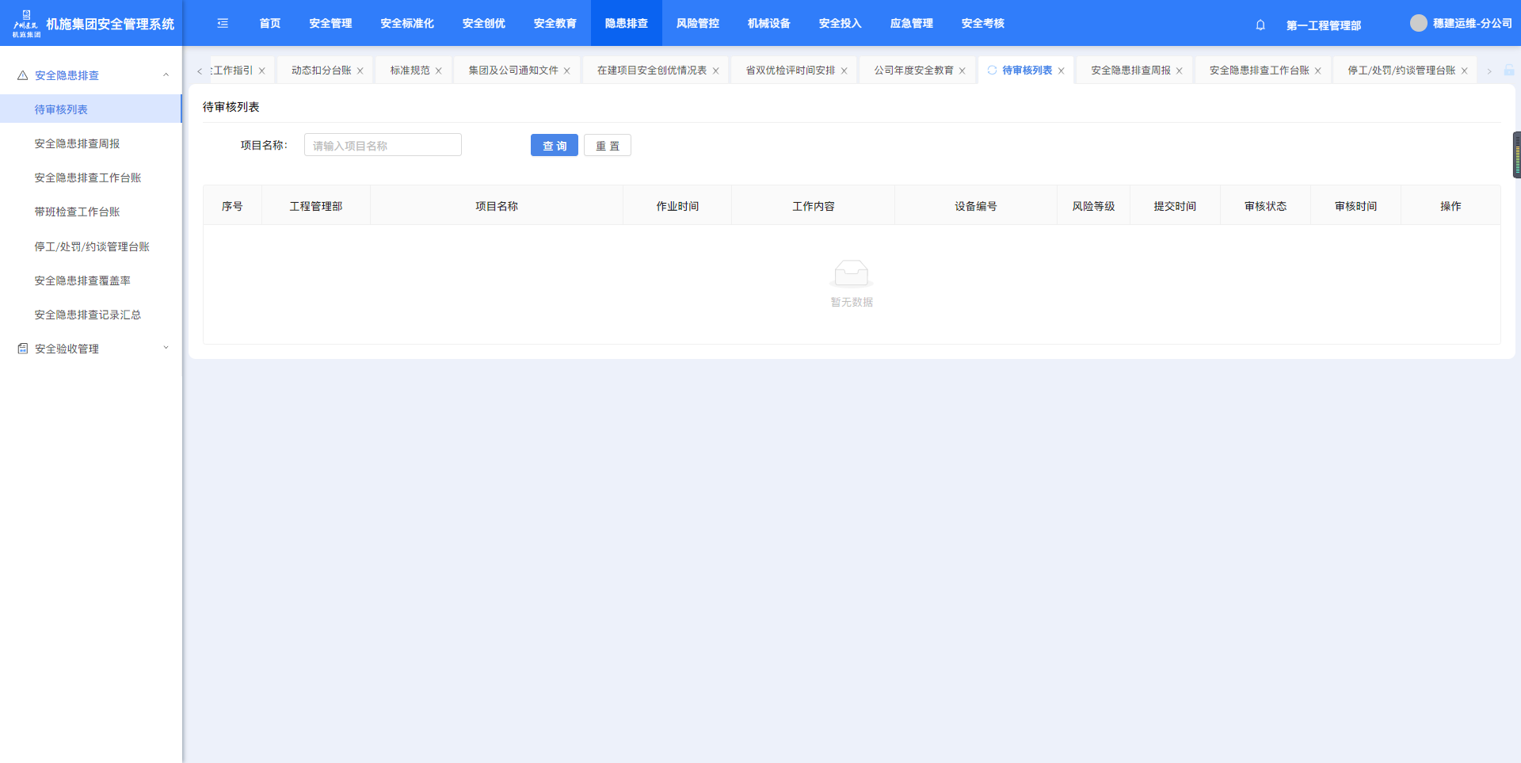
Task: Click the 查询 search button
Action: tap(554, 146)
